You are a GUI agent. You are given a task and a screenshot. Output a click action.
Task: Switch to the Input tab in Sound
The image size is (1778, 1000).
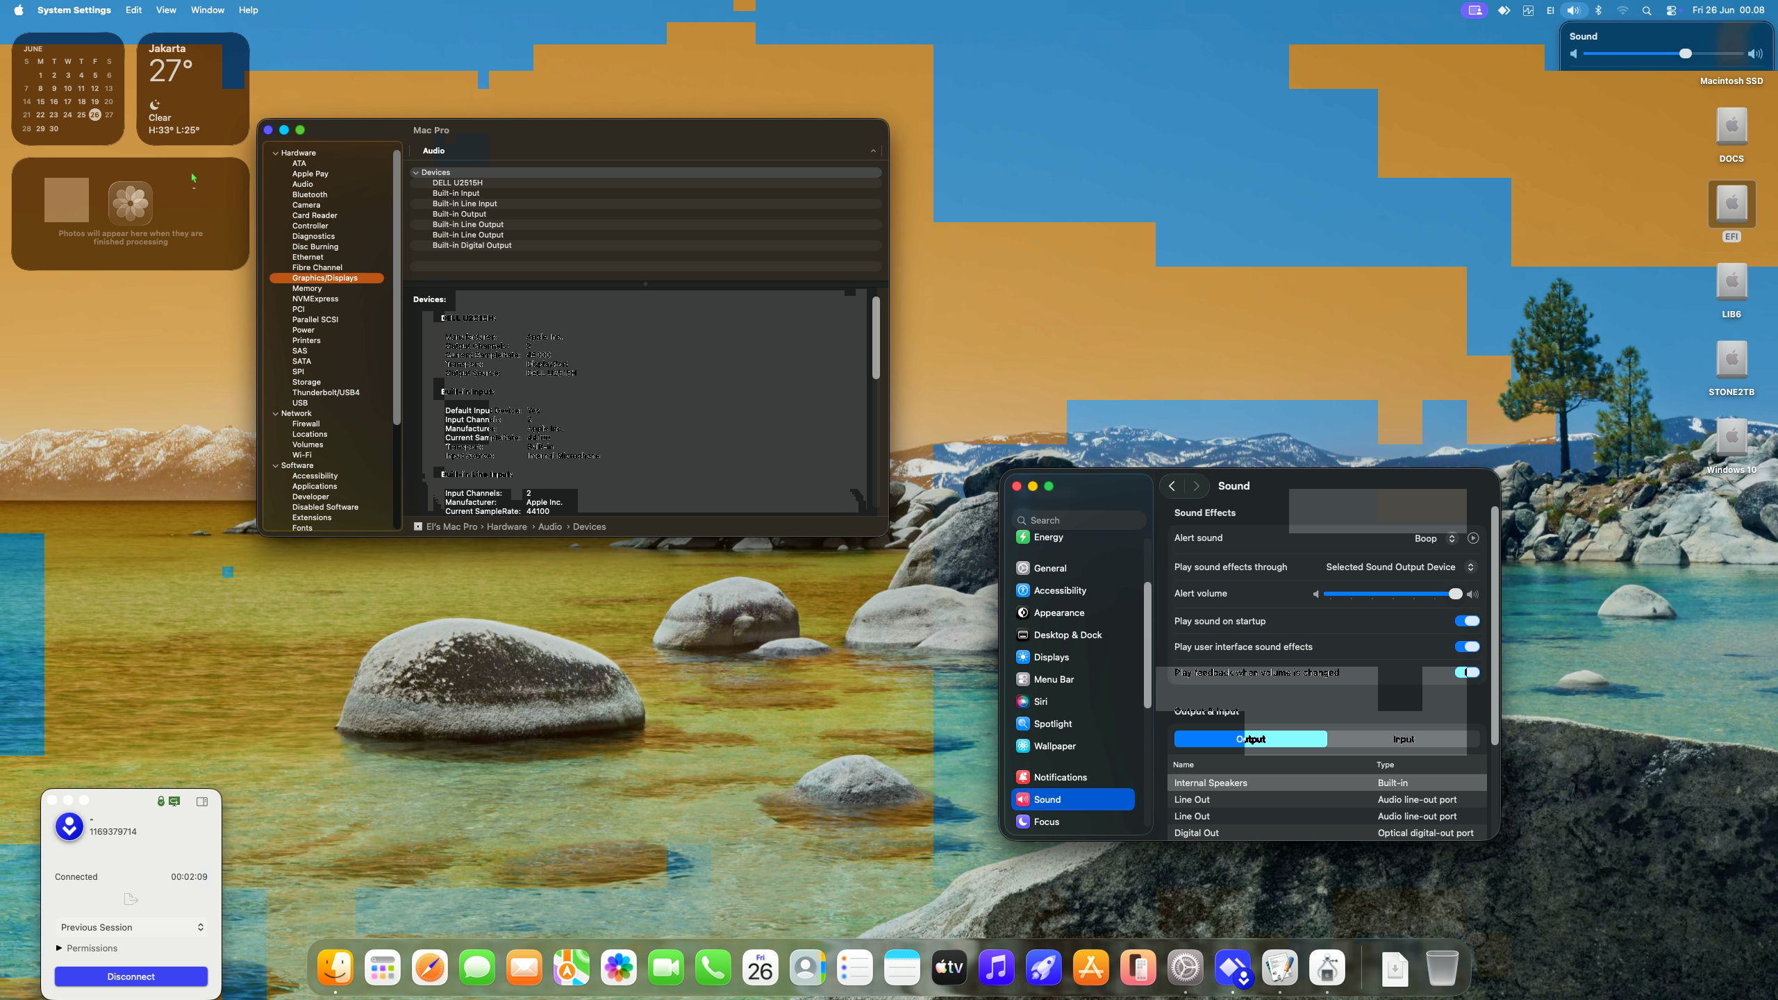[x=1403, y=739]
